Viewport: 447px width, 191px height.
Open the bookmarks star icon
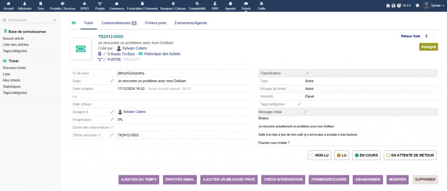point(417,6)
